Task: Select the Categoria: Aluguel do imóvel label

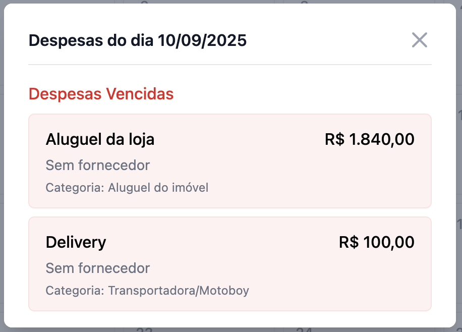Action: [127, 188]
